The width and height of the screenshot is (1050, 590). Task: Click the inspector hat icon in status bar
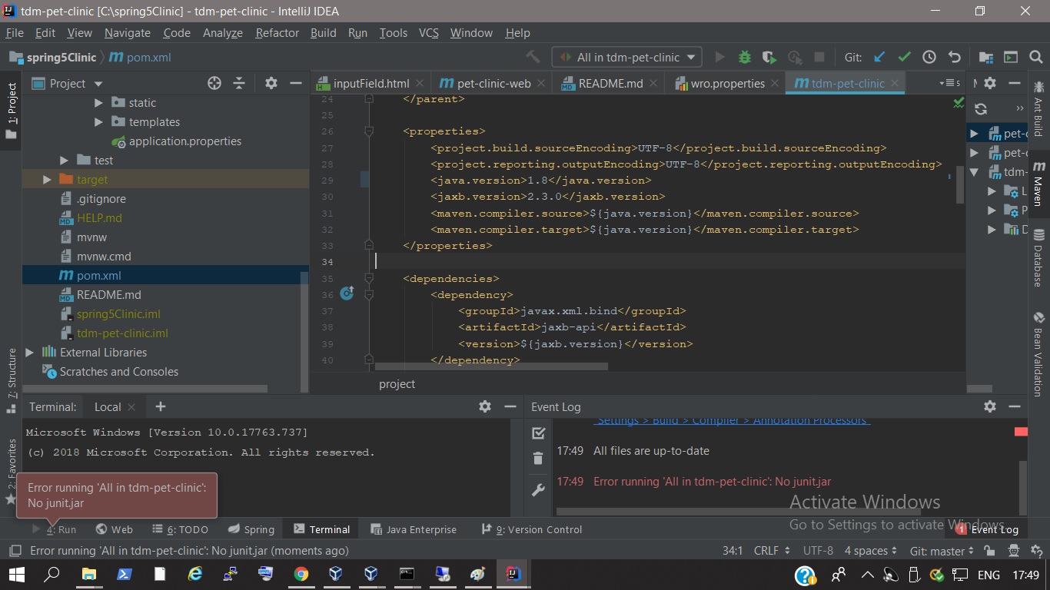(1014, 551)
